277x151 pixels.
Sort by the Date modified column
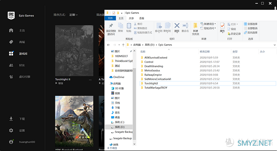tap(215, 52)
